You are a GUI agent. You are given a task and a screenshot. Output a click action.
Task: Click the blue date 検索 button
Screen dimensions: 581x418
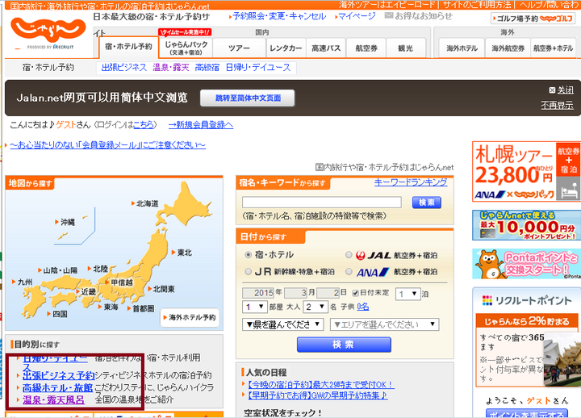(x=344, y=345)
